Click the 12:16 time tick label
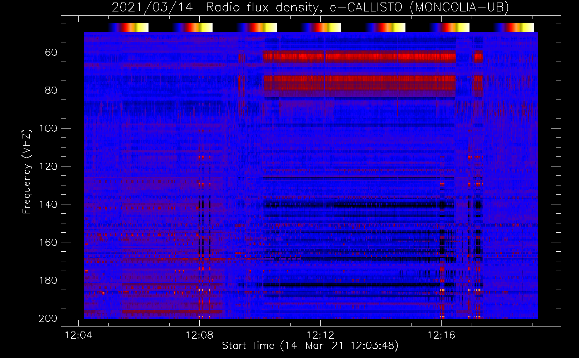 tap(441, 335)
